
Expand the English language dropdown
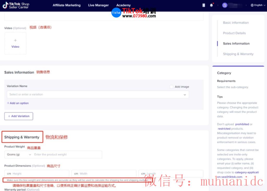tap(258, 5)
